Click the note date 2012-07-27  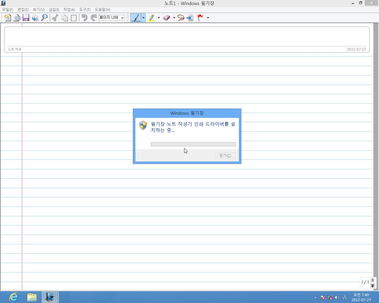pos(356,49)
